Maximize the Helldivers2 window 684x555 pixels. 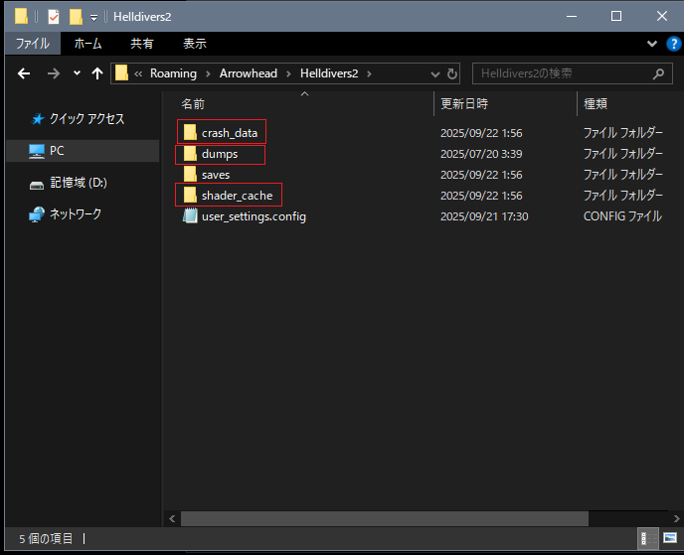616,17
